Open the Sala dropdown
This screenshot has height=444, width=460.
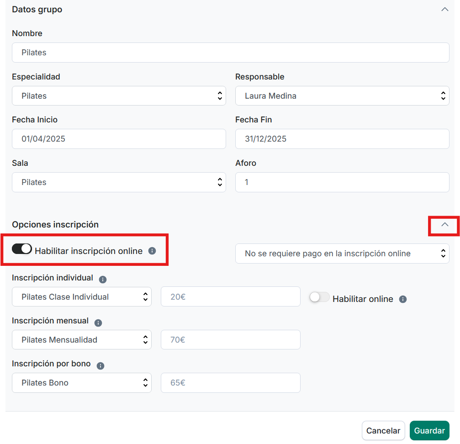click(119, 182)
